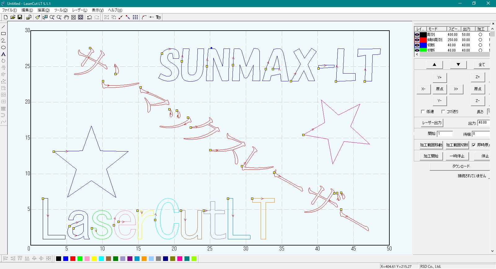The width and height of the screenshot is (496, 269).
Task: Click the framed fit-all zoom icon
Action: pyautogui.click(x=81, y=17)
